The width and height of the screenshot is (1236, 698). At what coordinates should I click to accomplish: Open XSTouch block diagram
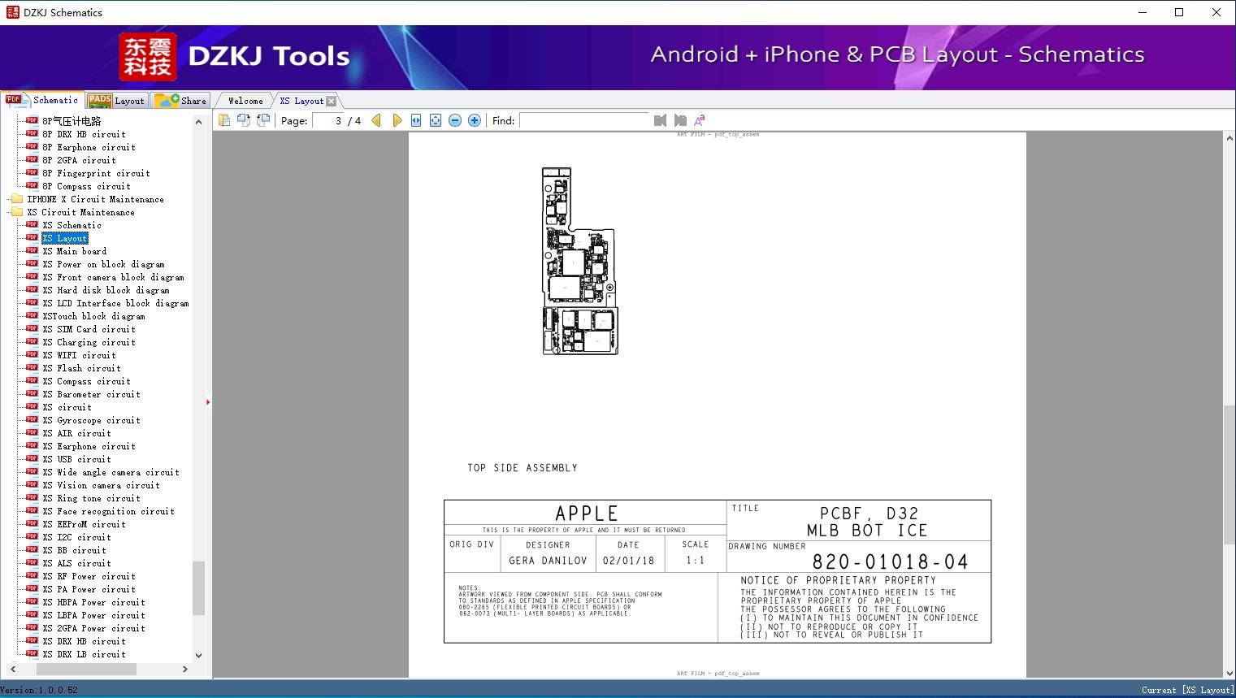click(93, 316)
